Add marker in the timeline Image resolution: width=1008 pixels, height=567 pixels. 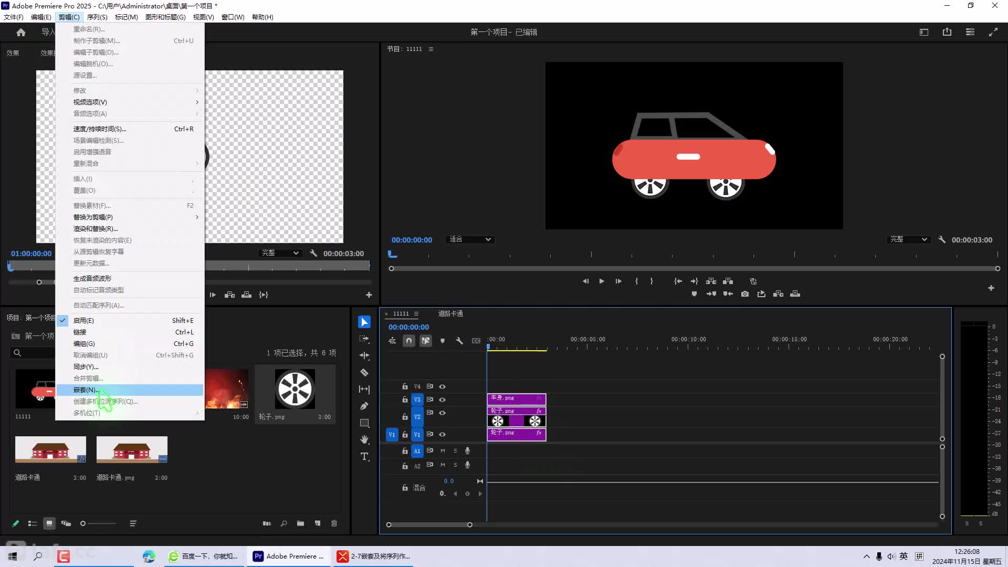click(443, 341)
